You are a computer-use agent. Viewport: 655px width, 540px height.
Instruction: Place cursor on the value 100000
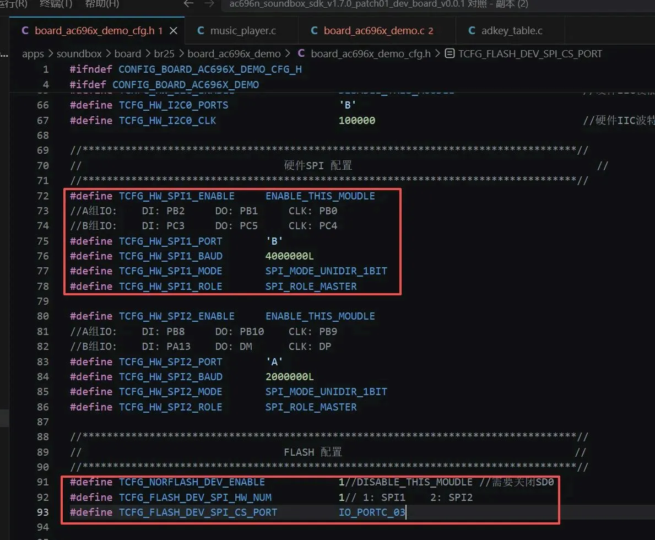[x=357, y=121]
